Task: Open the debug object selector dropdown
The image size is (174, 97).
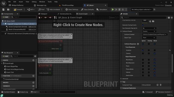Action: pyautogui.click(x=141, y=10)
